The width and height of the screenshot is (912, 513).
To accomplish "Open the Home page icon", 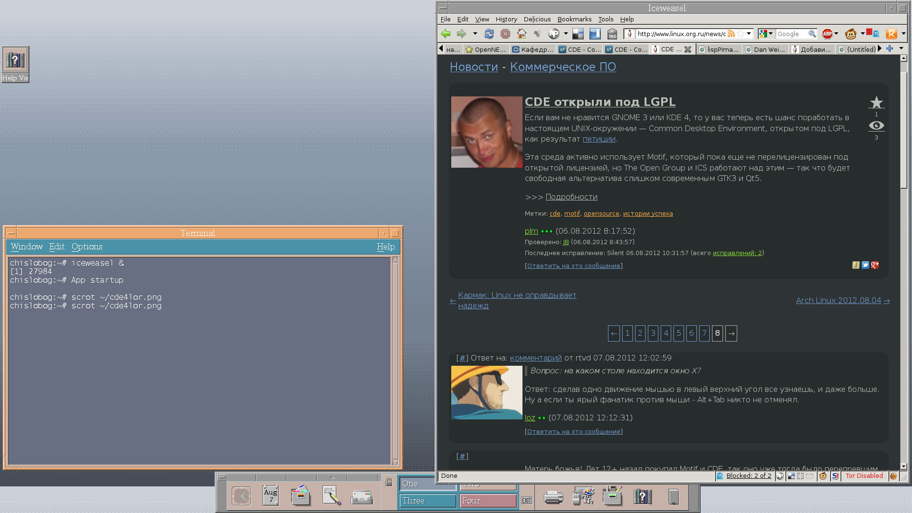I will [x=522, y=34].
